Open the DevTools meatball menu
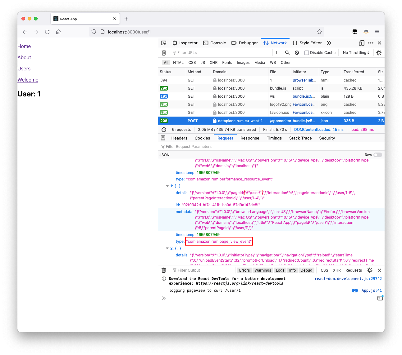 pos(371,43)
